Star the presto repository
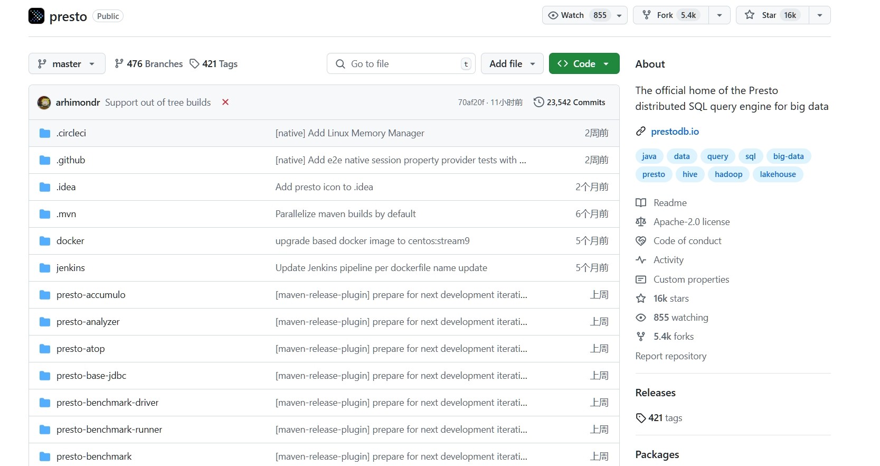The height and width of the screenshot is (466, 880). (x=772, y=15)
